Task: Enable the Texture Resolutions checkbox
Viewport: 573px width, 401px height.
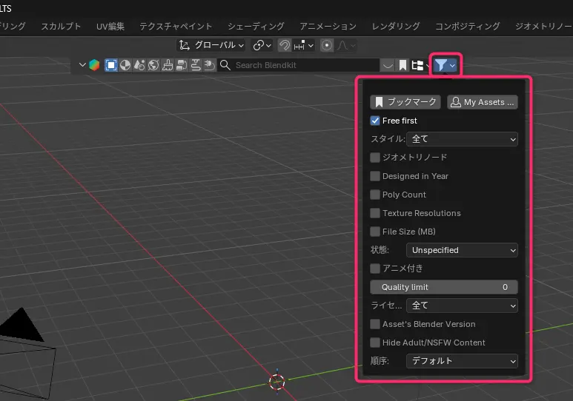Action: (x=375, y=213)
